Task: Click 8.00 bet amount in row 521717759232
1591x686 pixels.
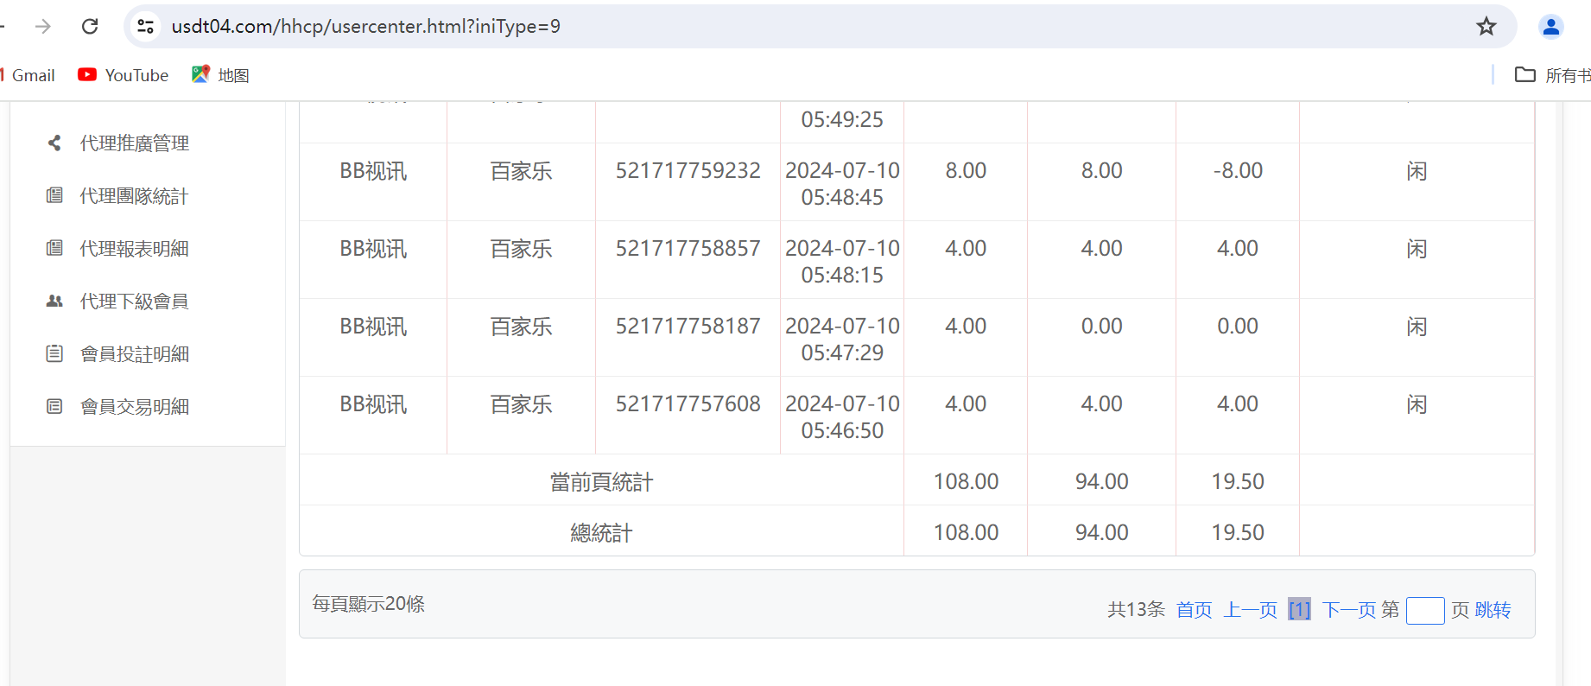Action: click(x=966, y=171)
